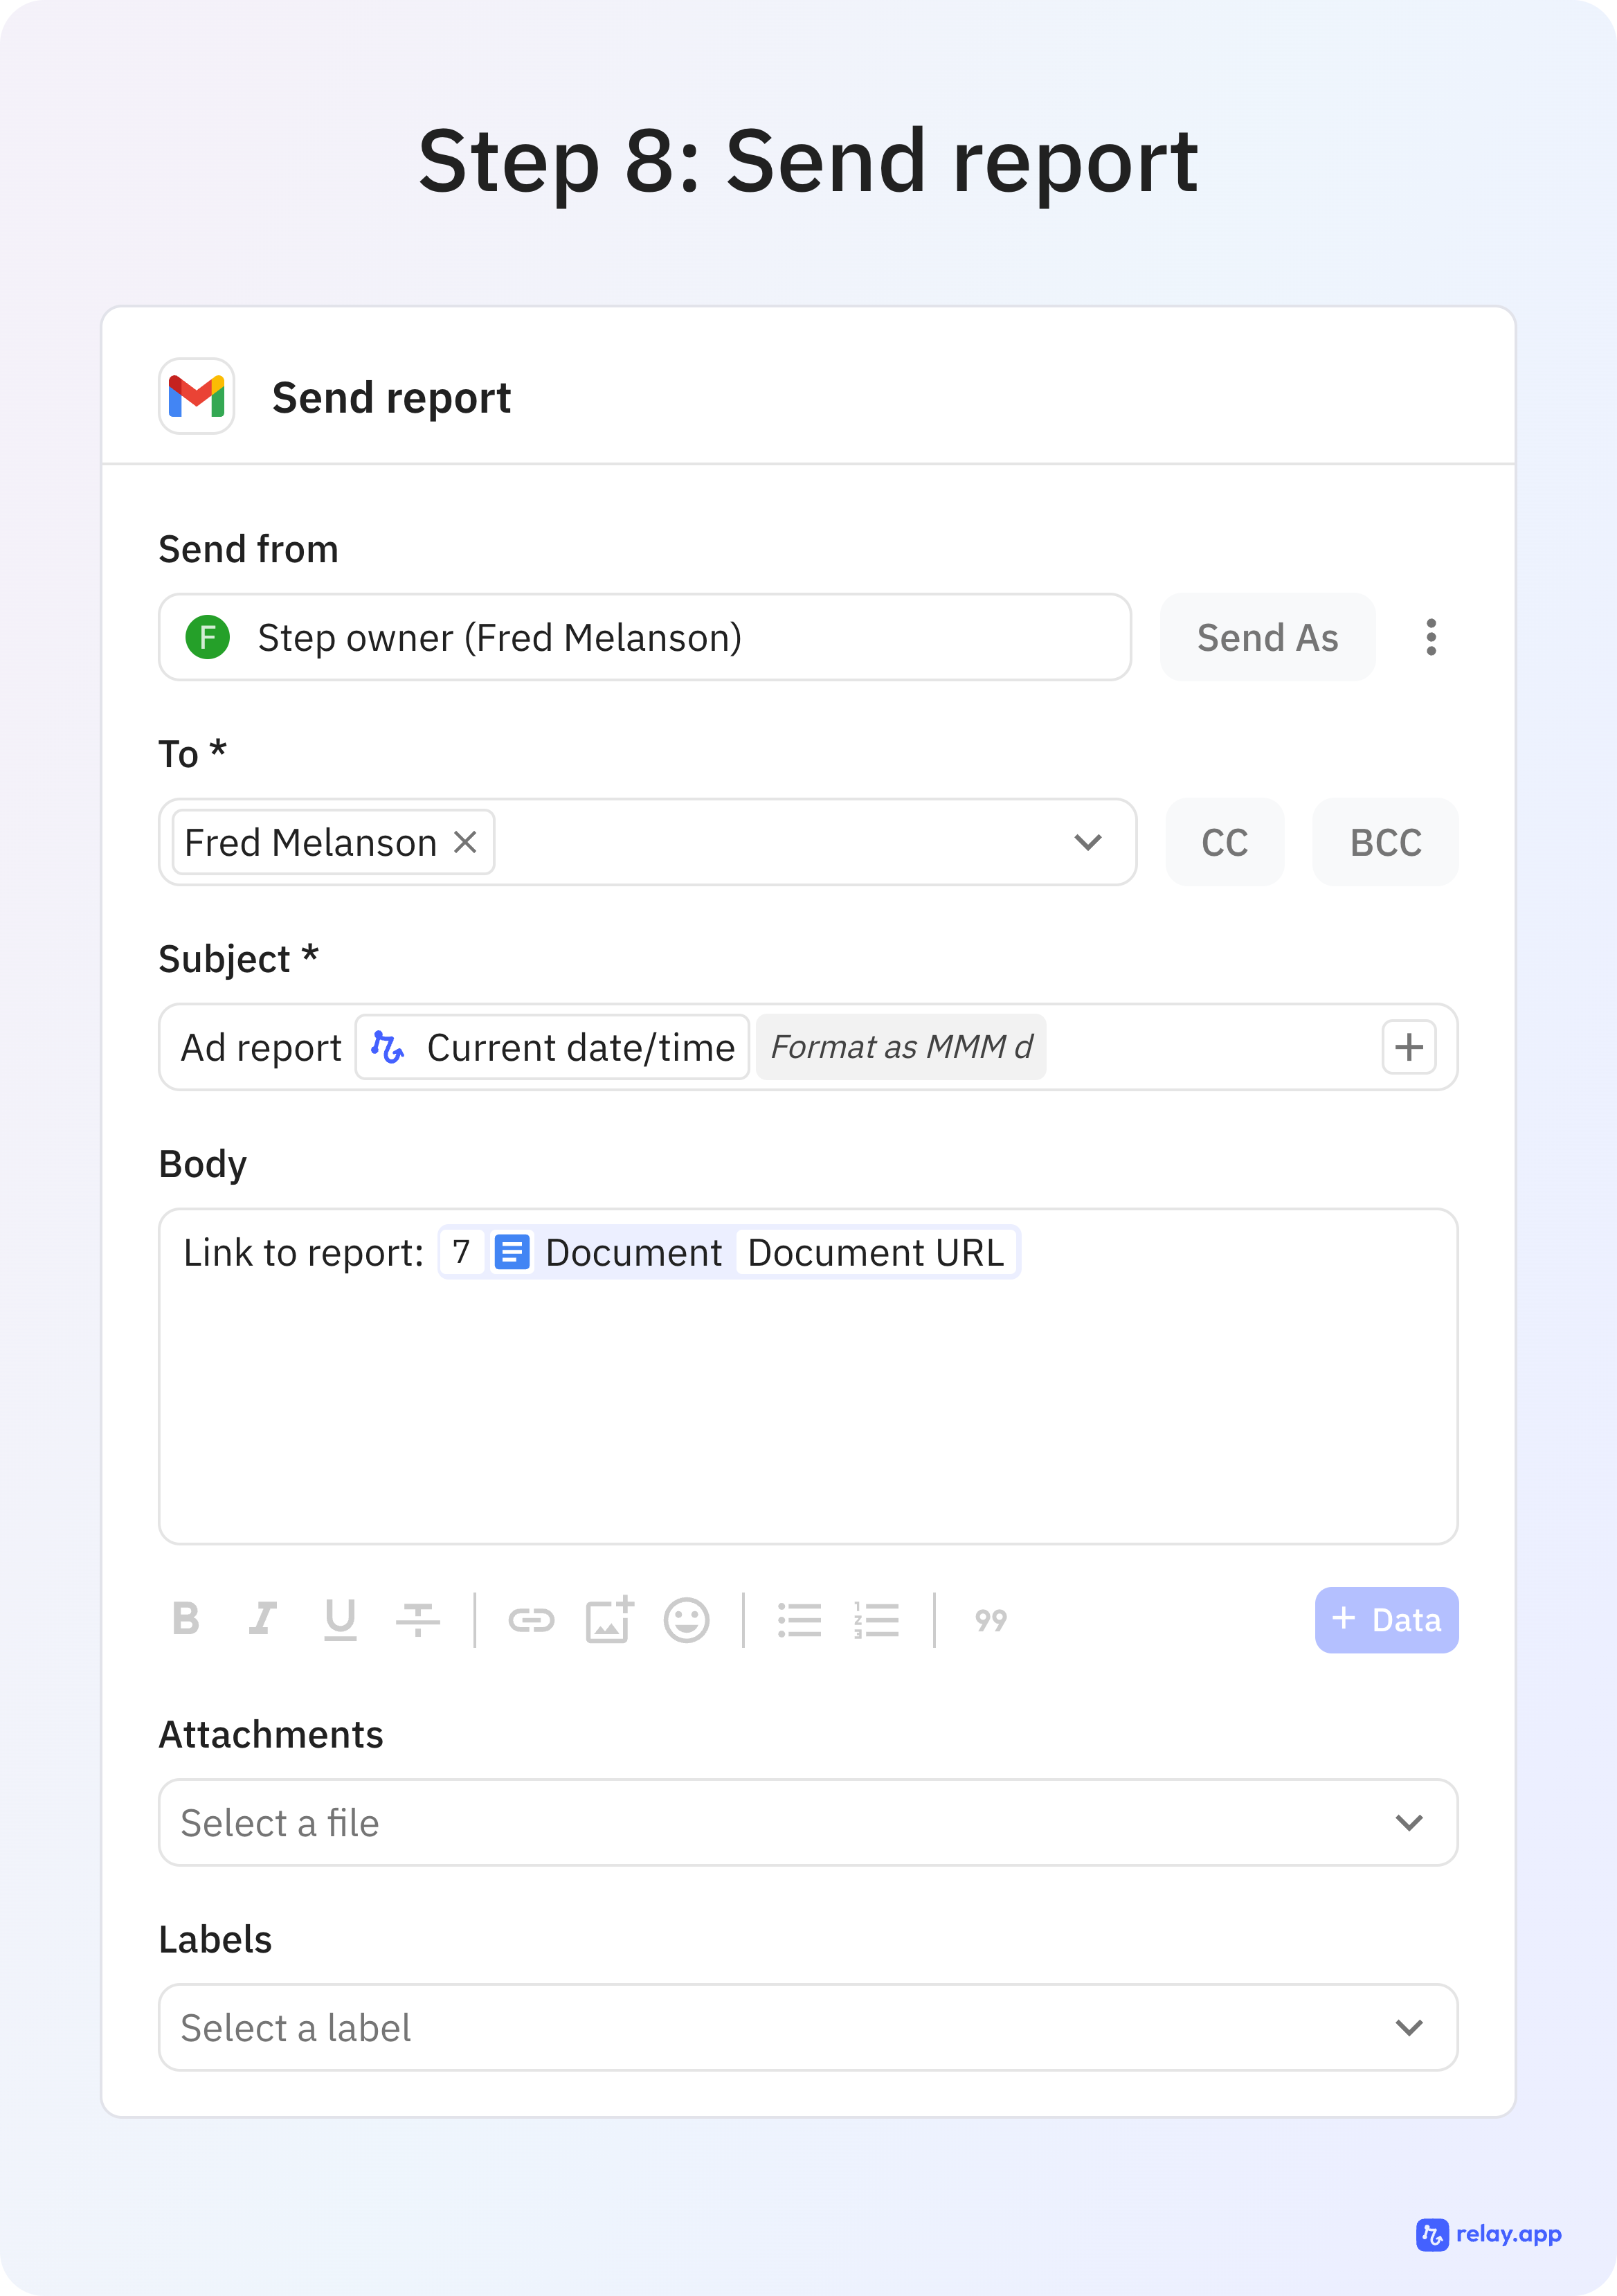This screenshot has height=2296, width=1617.
Task: Expand the To recipients dropdown
Action: tap(1087, 842)
